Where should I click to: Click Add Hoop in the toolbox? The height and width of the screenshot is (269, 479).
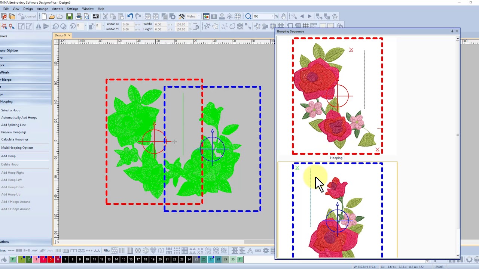[x=8, y=156]
